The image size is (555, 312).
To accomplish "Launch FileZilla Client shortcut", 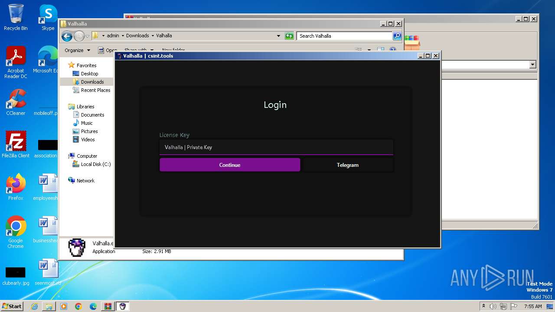I will pos(16,145).
